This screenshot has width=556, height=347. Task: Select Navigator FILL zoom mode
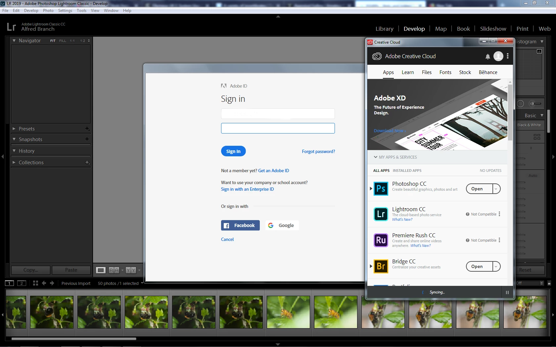point(63,41)
